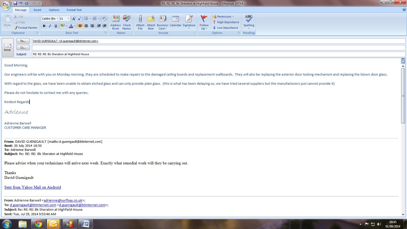This screenshot has width=407, height=229.
Task: Expand the bullet style dropdown arrow
Action: (90, 19)
